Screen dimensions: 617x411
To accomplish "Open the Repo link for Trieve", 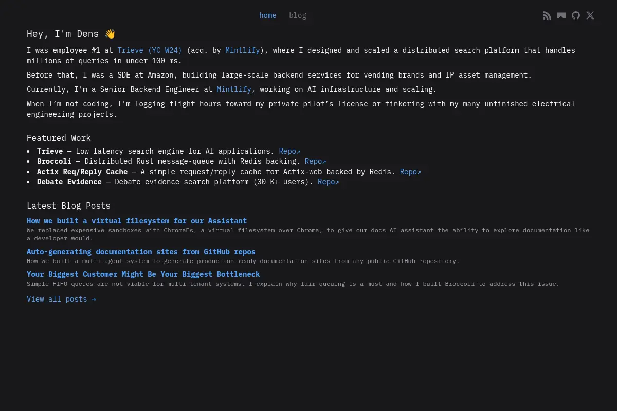I will (289, 151).
